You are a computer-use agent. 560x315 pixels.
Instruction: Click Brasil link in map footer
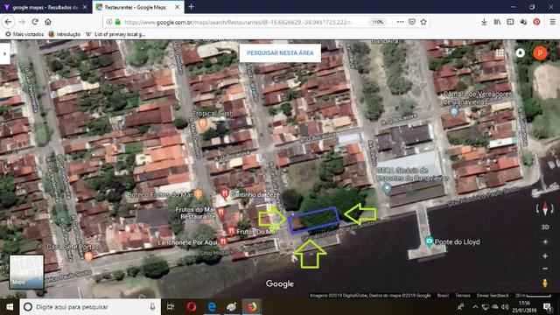[443, 296]
